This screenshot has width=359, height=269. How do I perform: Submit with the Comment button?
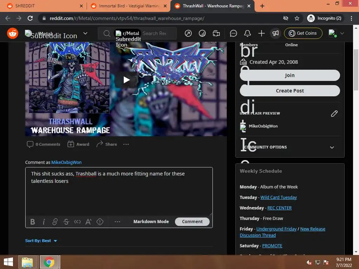click(x=192, y=222)
